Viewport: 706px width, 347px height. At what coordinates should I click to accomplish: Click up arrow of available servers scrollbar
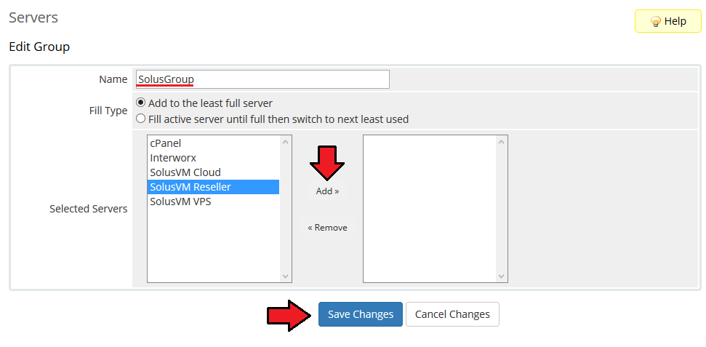coord(286,142)
